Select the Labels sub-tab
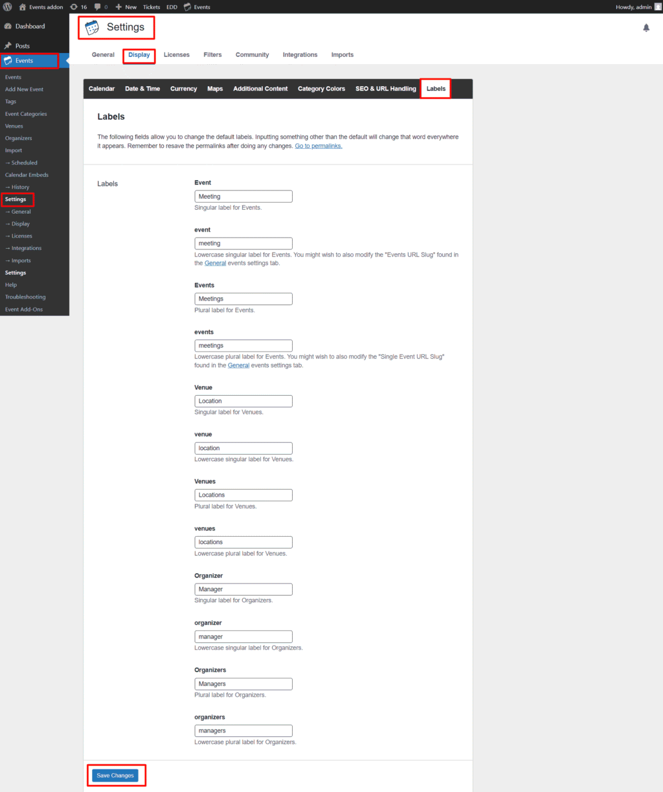The height and width of the screenshot is (792, 663). 436,89
